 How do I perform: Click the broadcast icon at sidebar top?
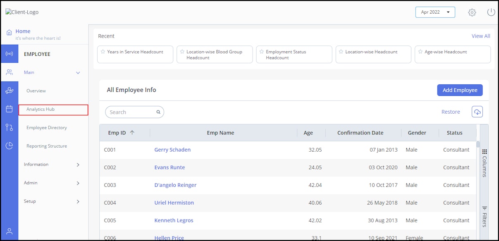pos(9,54)
